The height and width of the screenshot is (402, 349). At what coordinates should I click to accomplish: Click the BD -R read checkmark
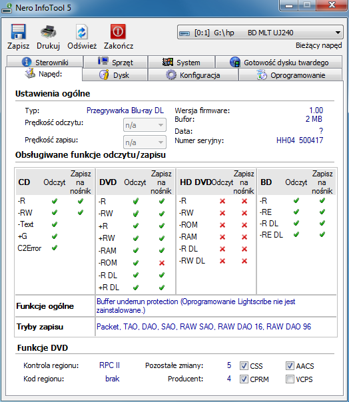tap(296, 200)
